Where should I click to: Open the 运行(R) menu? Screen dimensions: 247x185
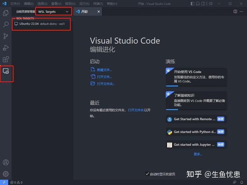coord(84,4)
